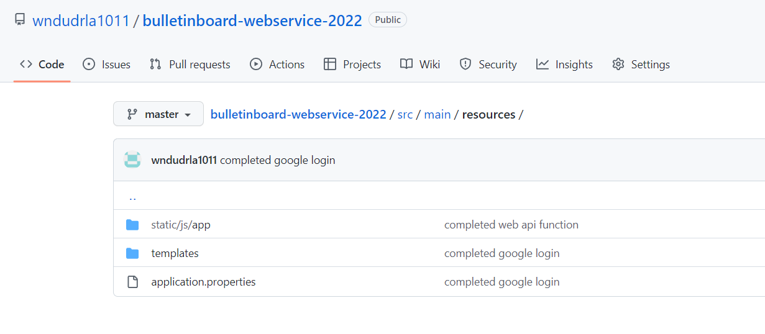Navigate to bulletinboard-webservice-2022 breadcrumb root
Viewport: 765px width, 334px height.
[298, 115]
